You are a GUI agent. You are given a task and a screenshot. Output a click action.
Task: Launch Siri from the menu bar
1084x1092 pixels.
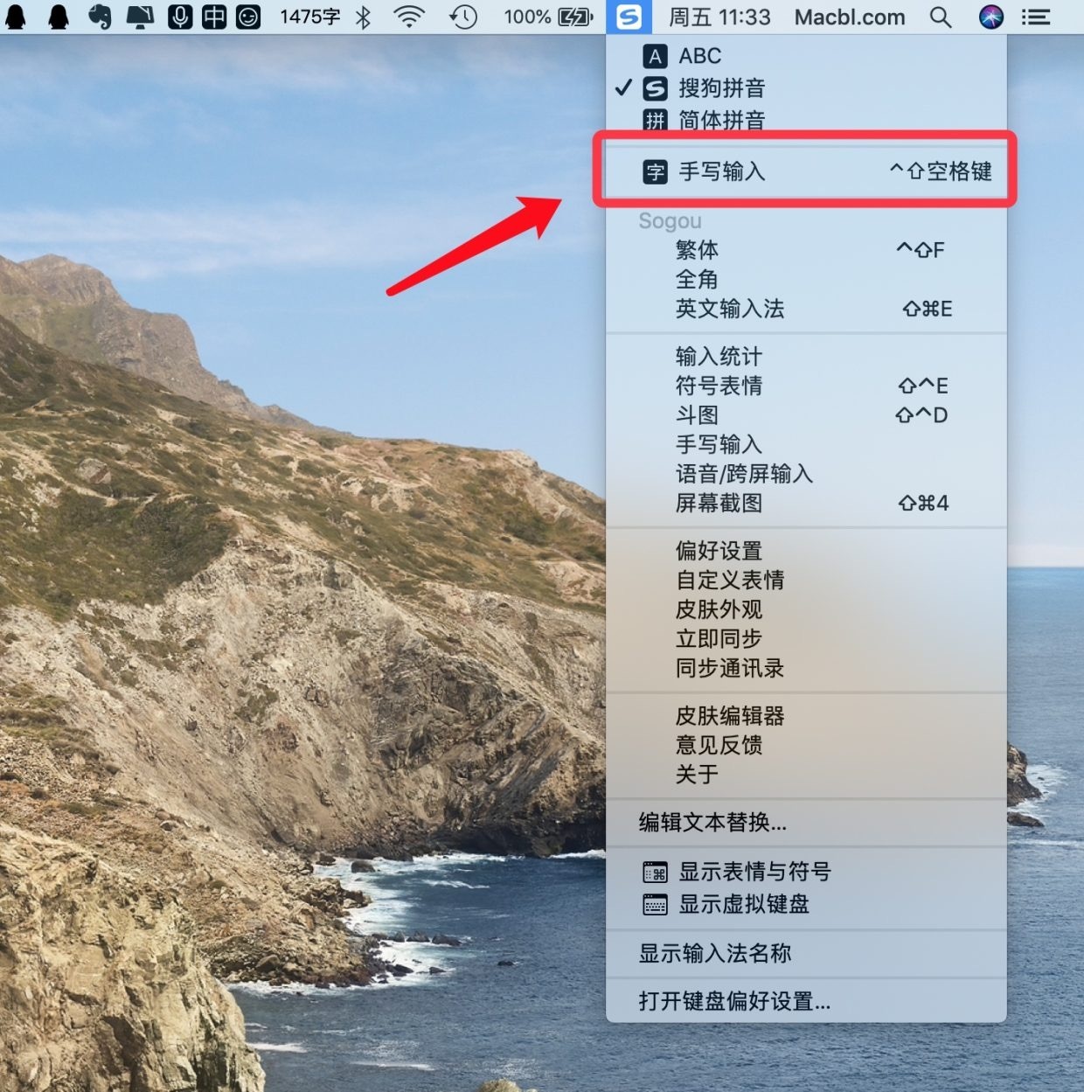(x=990, y=17)
